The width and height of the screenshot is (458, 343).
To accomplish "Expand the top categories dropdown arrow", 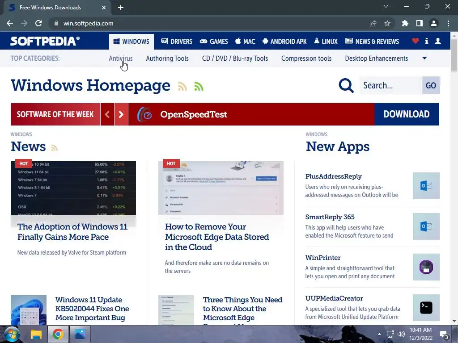I will (425, 58).
